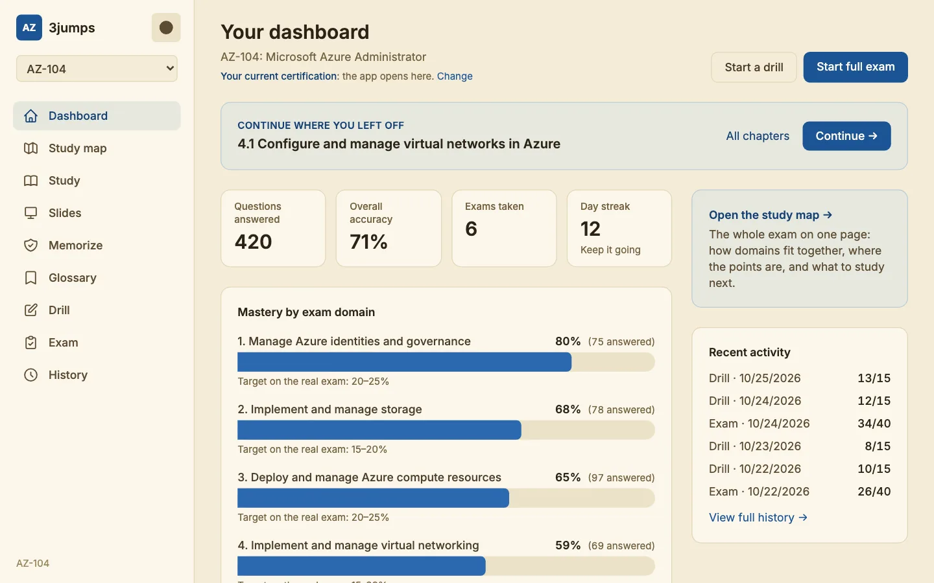Image resolution: width=934 pixels, height=583 pixels.
Task: Click the identities and governance progress bar
Action: click(446, 362)
